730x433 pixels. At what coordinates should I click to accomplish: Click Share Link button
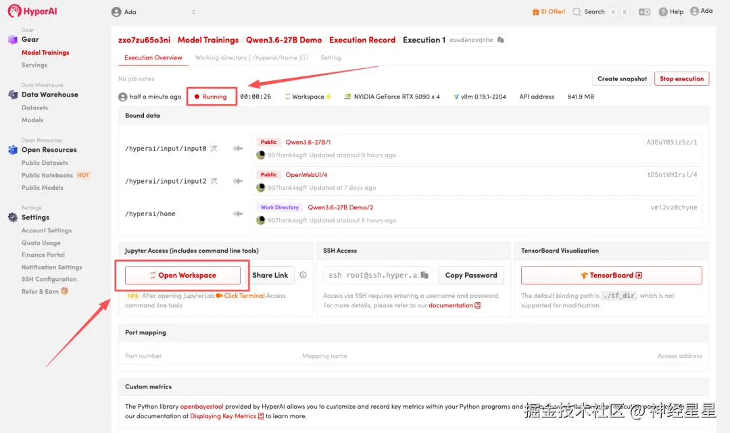point(270,276)
